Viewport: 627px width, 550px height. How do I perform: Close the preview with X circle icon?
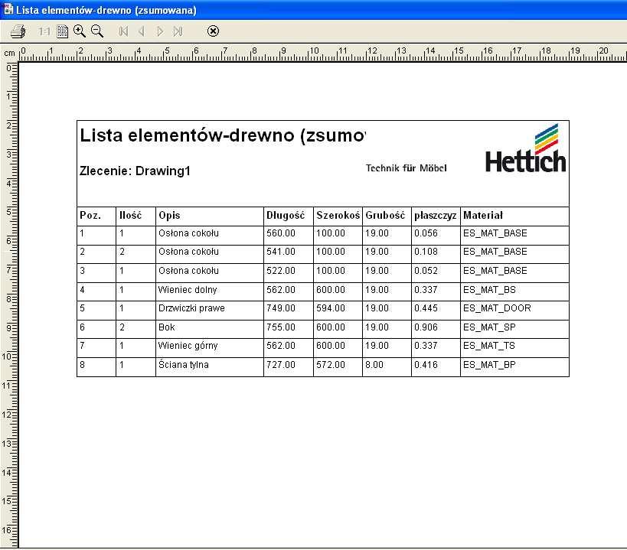213,31
